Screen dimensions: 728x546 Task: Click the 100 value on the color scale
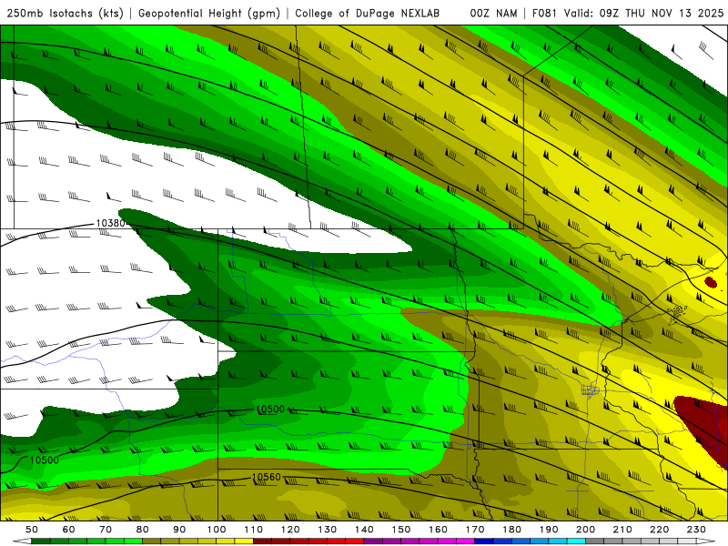click(217, 530)
